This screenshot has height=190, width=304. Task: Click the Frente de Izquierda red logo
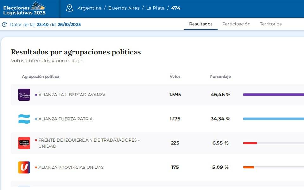(x=24, y=143)
